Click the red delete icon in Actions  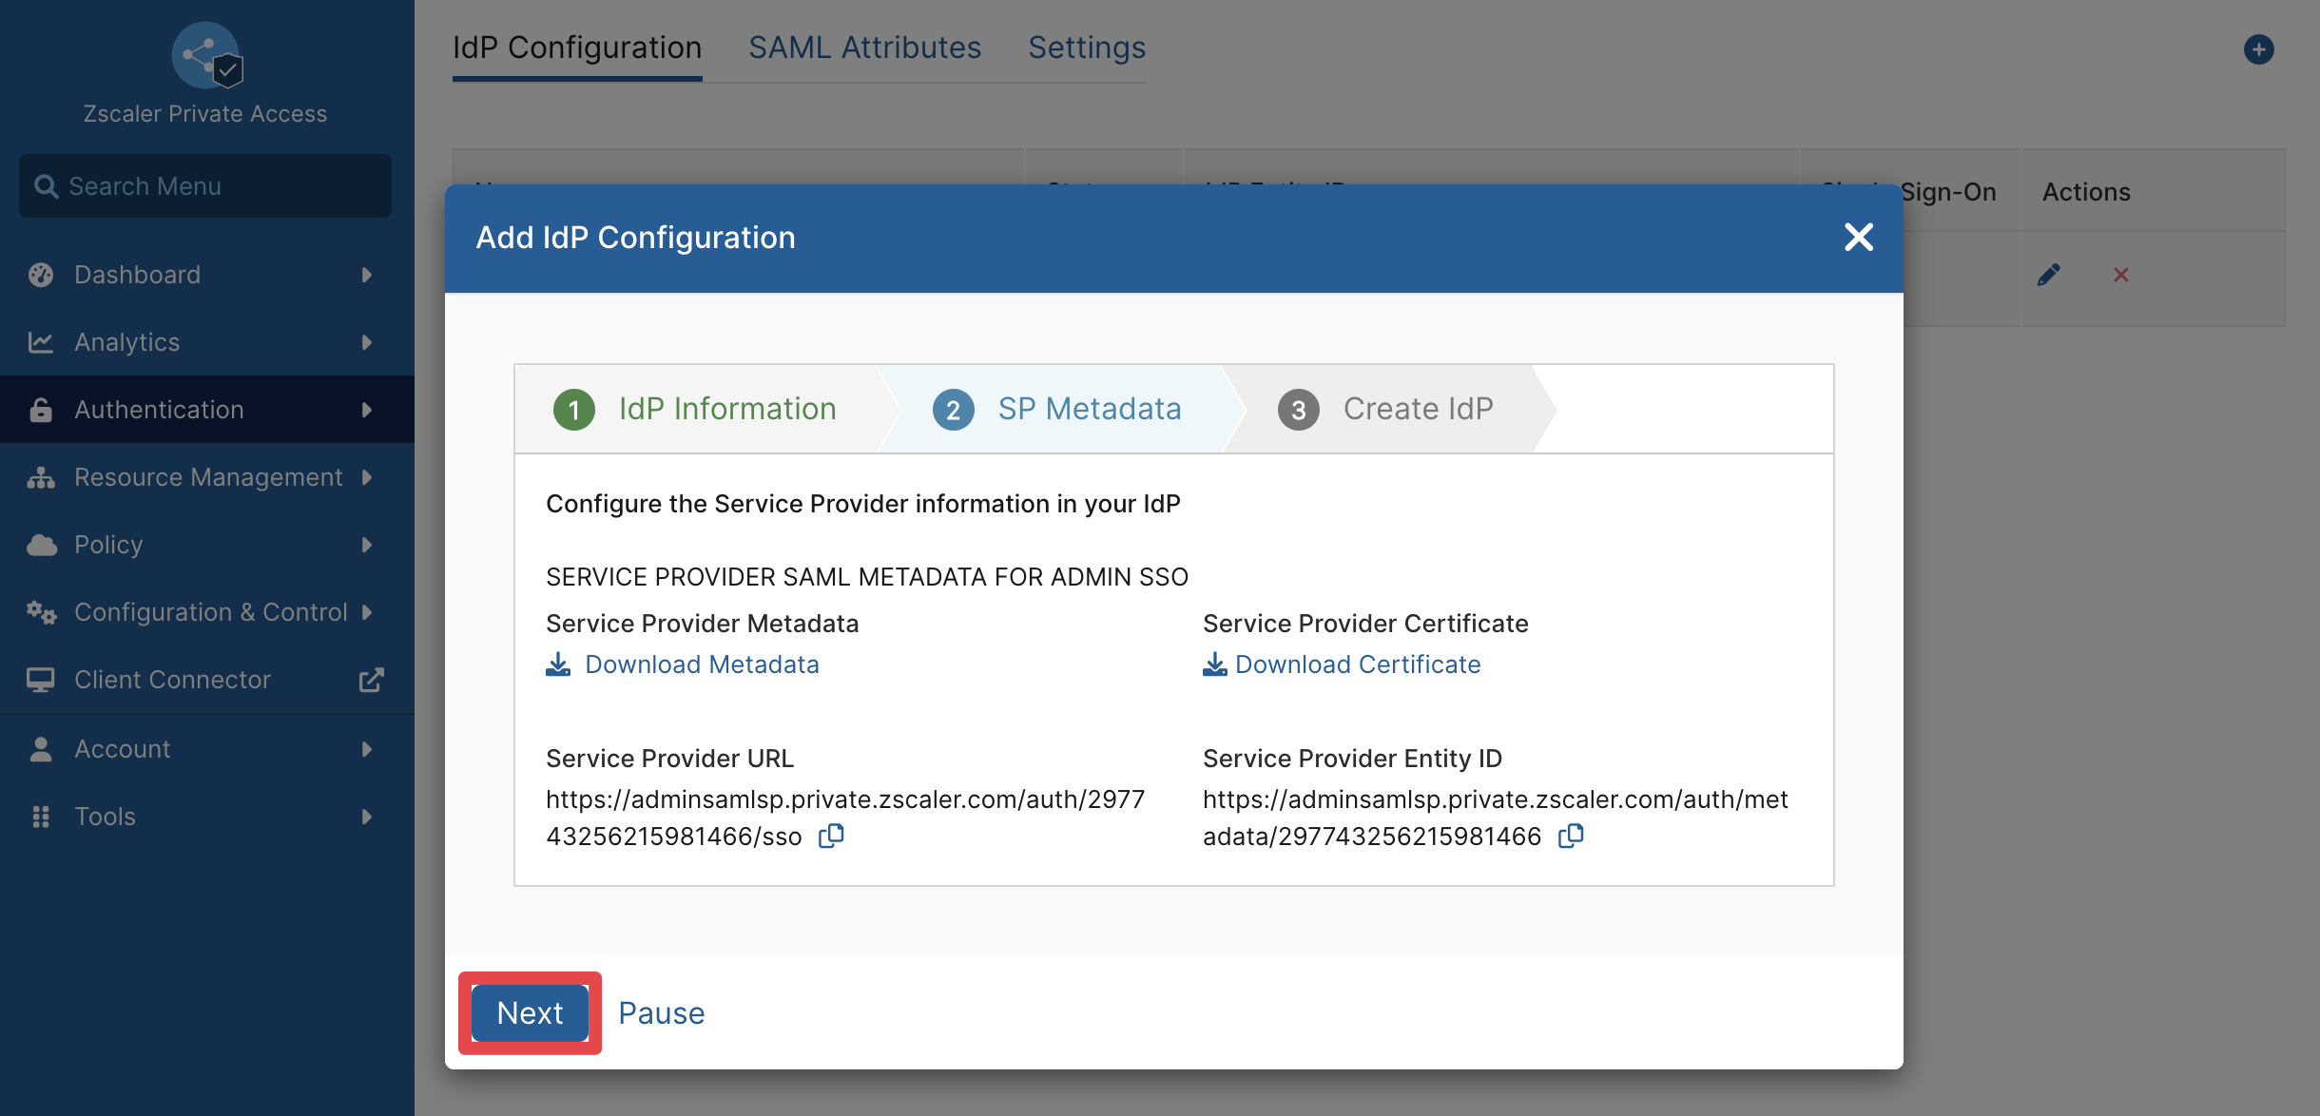2121,275
